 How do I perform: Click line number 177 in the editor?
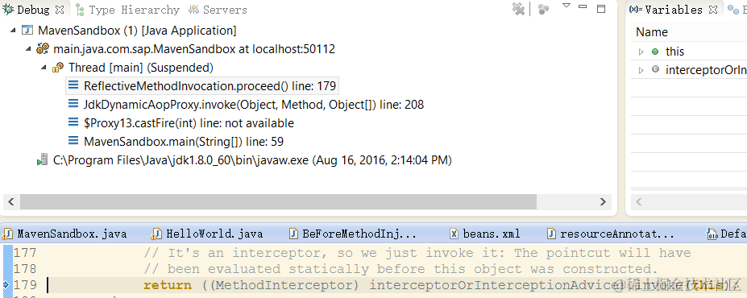click(x=25, y=253)
